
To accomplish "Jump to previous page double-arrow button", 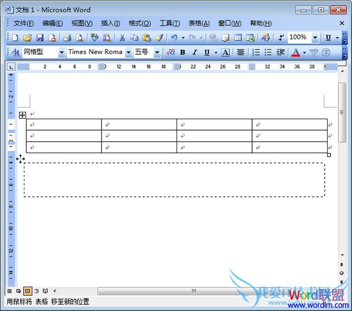I will coord(342,264).
